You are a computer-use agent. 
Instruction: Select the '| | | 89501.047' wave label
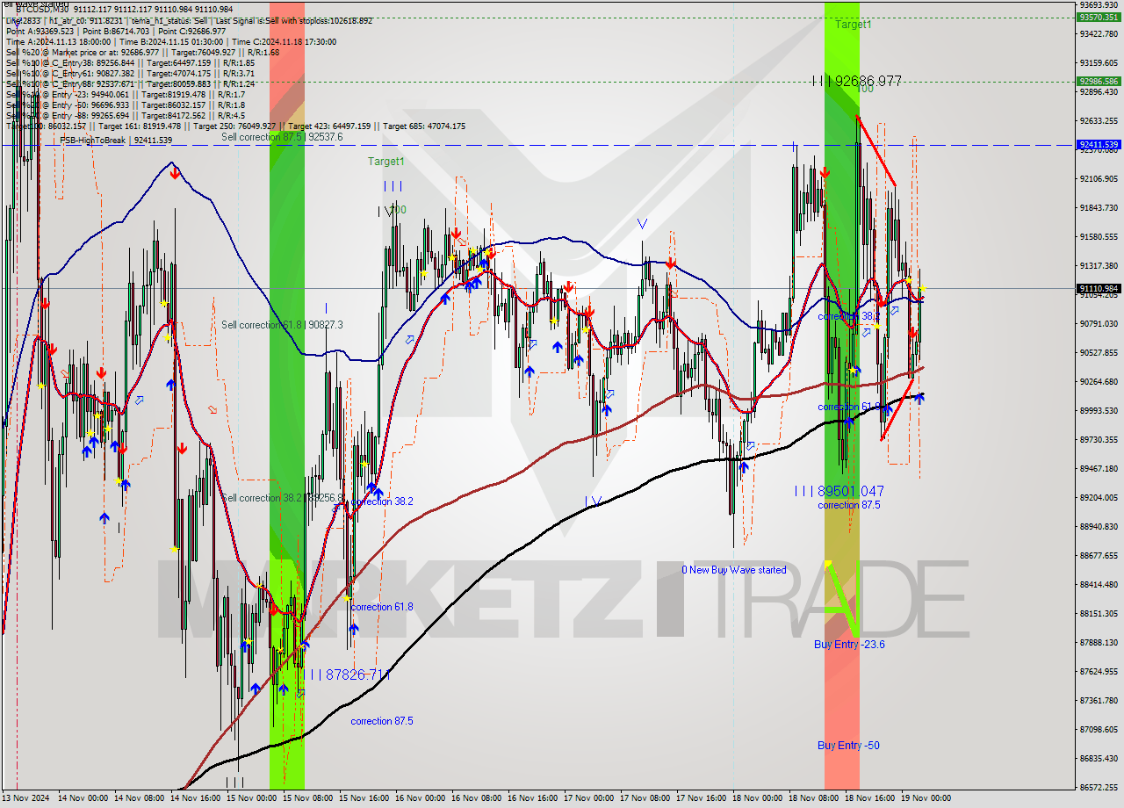tap(839, 491)
